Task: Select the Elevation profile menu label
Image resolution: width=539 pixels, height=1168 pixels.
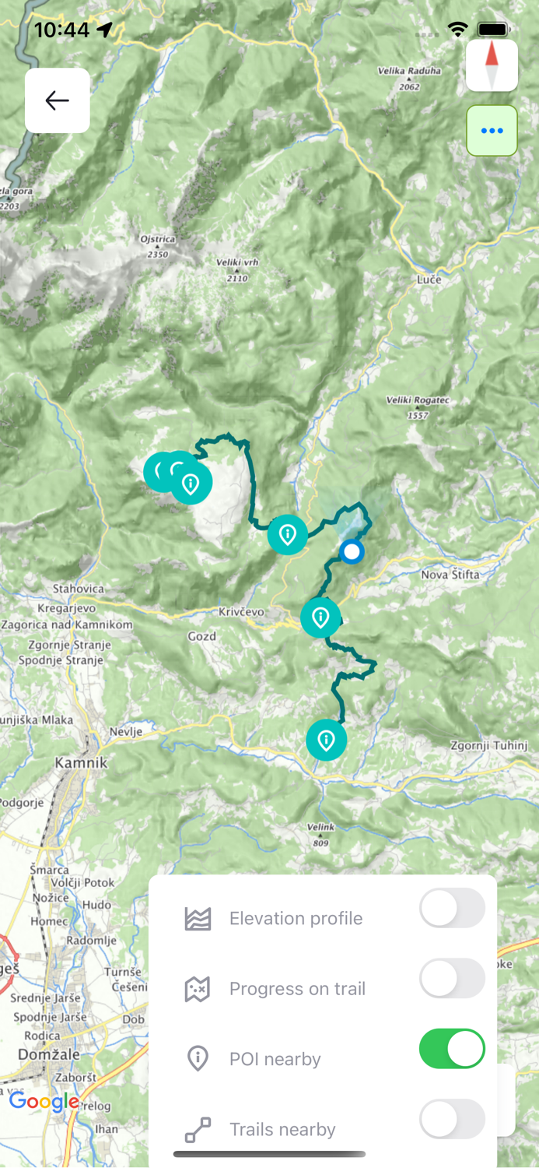Action: click(x=296, y=919)
